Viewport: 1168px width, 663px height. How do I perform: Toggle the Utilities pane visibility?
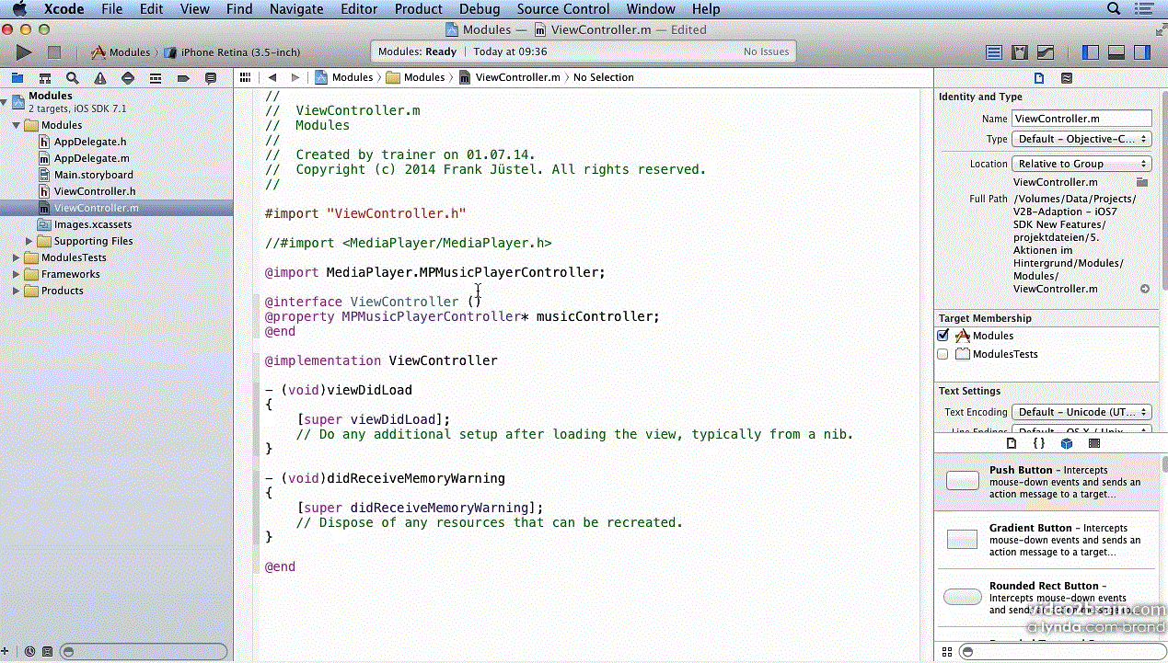pyautogui.click(x=1142, y=52)
